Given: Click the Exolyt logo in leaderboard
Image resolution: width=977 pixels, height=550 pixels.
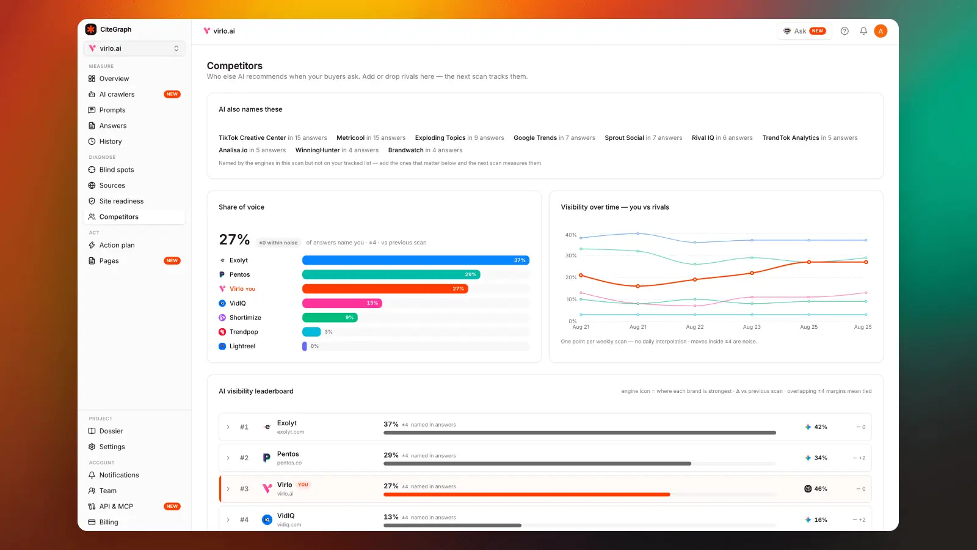Looking at the screenshot, I should pos(267,427).
